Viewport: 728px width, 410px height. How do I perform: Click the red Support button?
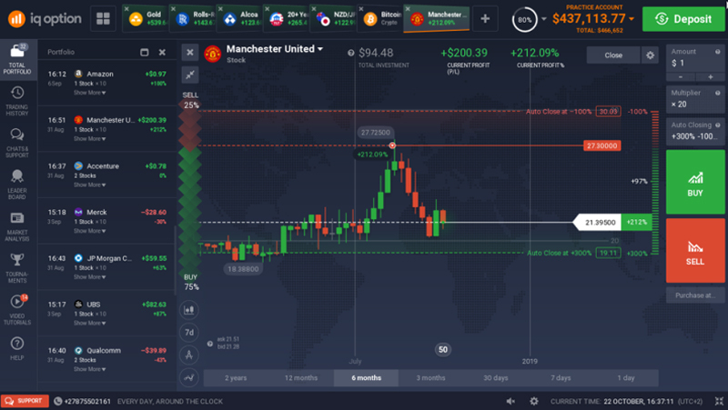(x=25, y=401)
